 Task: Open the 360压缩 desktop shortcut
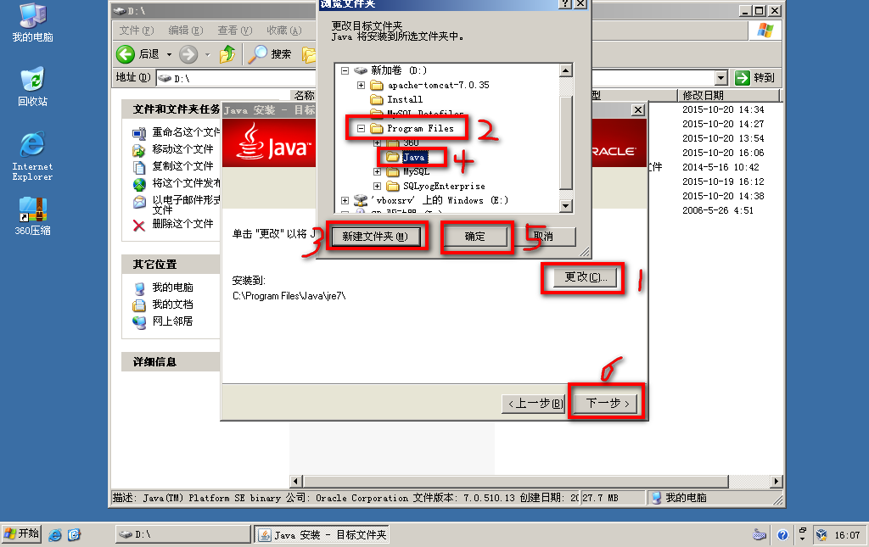[x=33, y=216]
